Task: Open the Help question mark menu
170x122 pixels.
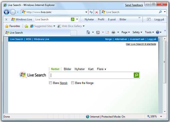Action: point(159,32)
